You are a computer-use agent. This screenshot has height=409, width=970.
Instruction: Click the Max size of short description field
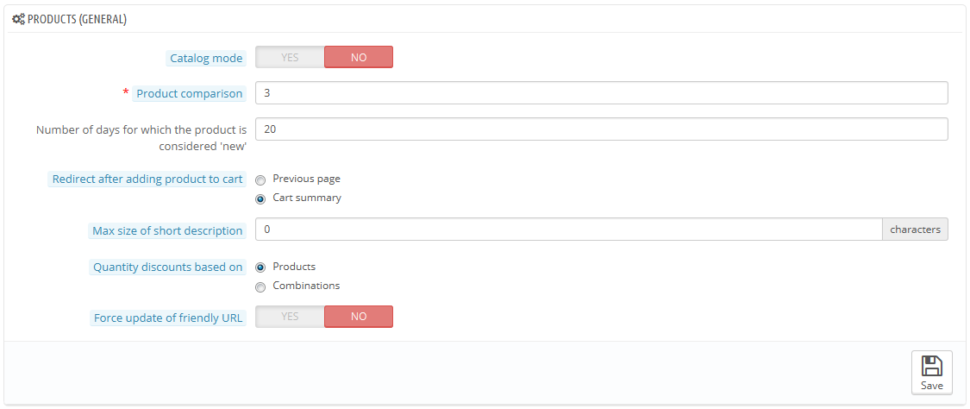(568, 229)
